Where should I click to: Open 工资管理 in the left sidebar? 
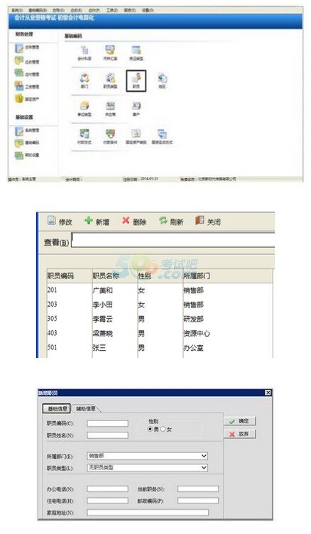click(27, 87)
